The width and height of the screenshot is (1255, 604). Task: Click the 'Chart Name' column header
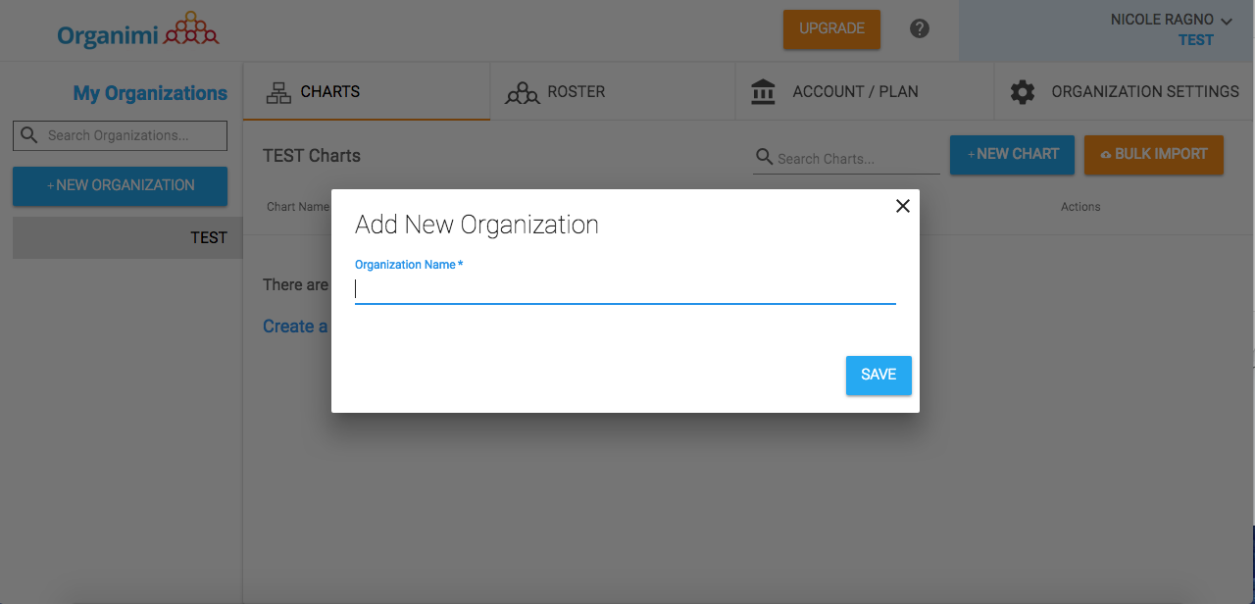point(298,207)
